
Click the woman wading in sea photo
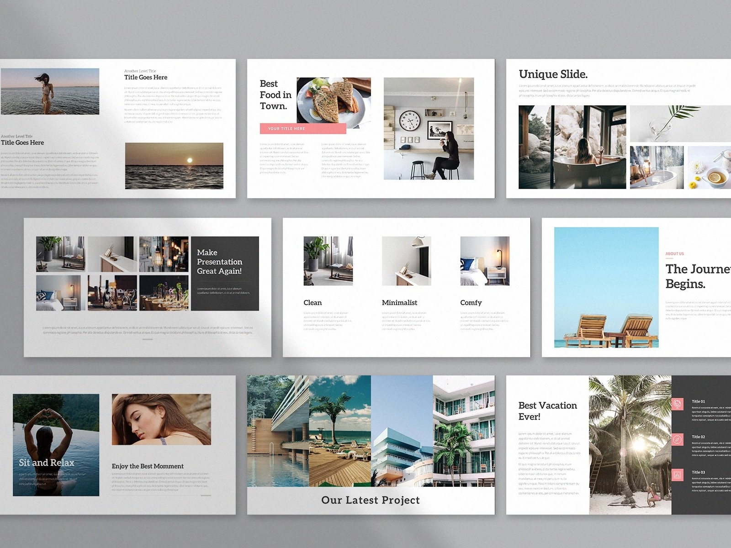50,91
